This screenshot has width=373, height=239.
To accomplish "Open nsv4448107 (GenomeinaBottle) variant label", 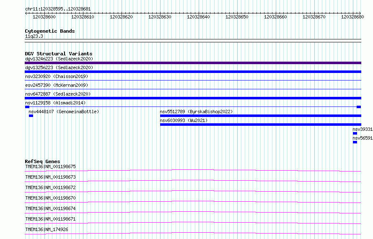I will [64, 112].
